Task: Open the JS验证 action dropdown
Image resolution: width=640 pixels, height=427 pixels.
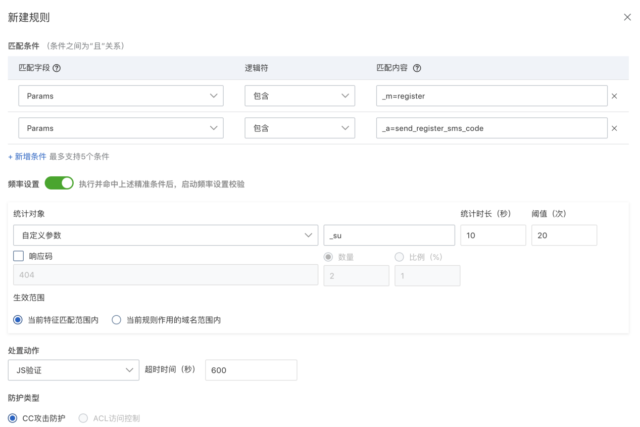Action: [74, 370]
